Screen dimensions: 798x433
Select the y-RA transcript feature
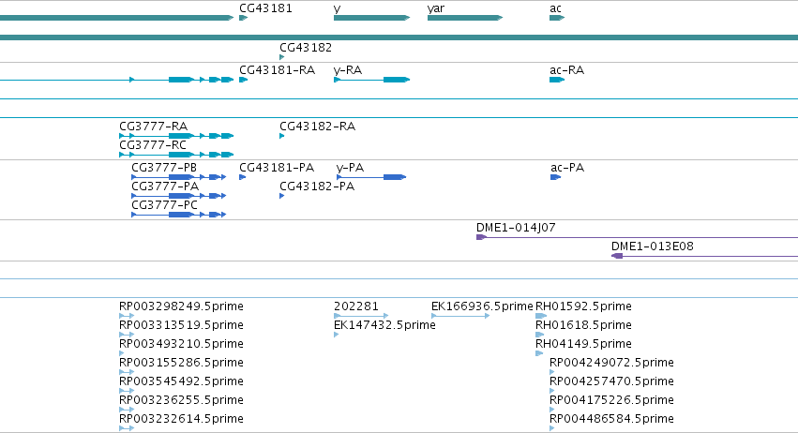click(x=372, y=80)
